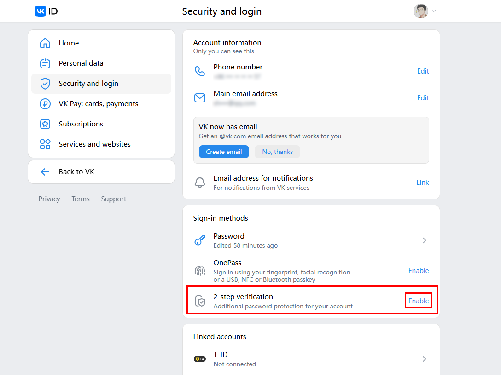Screen dimensions: 501x375
Task: Click the Subscriptions star icon
Action: (45, 124)
